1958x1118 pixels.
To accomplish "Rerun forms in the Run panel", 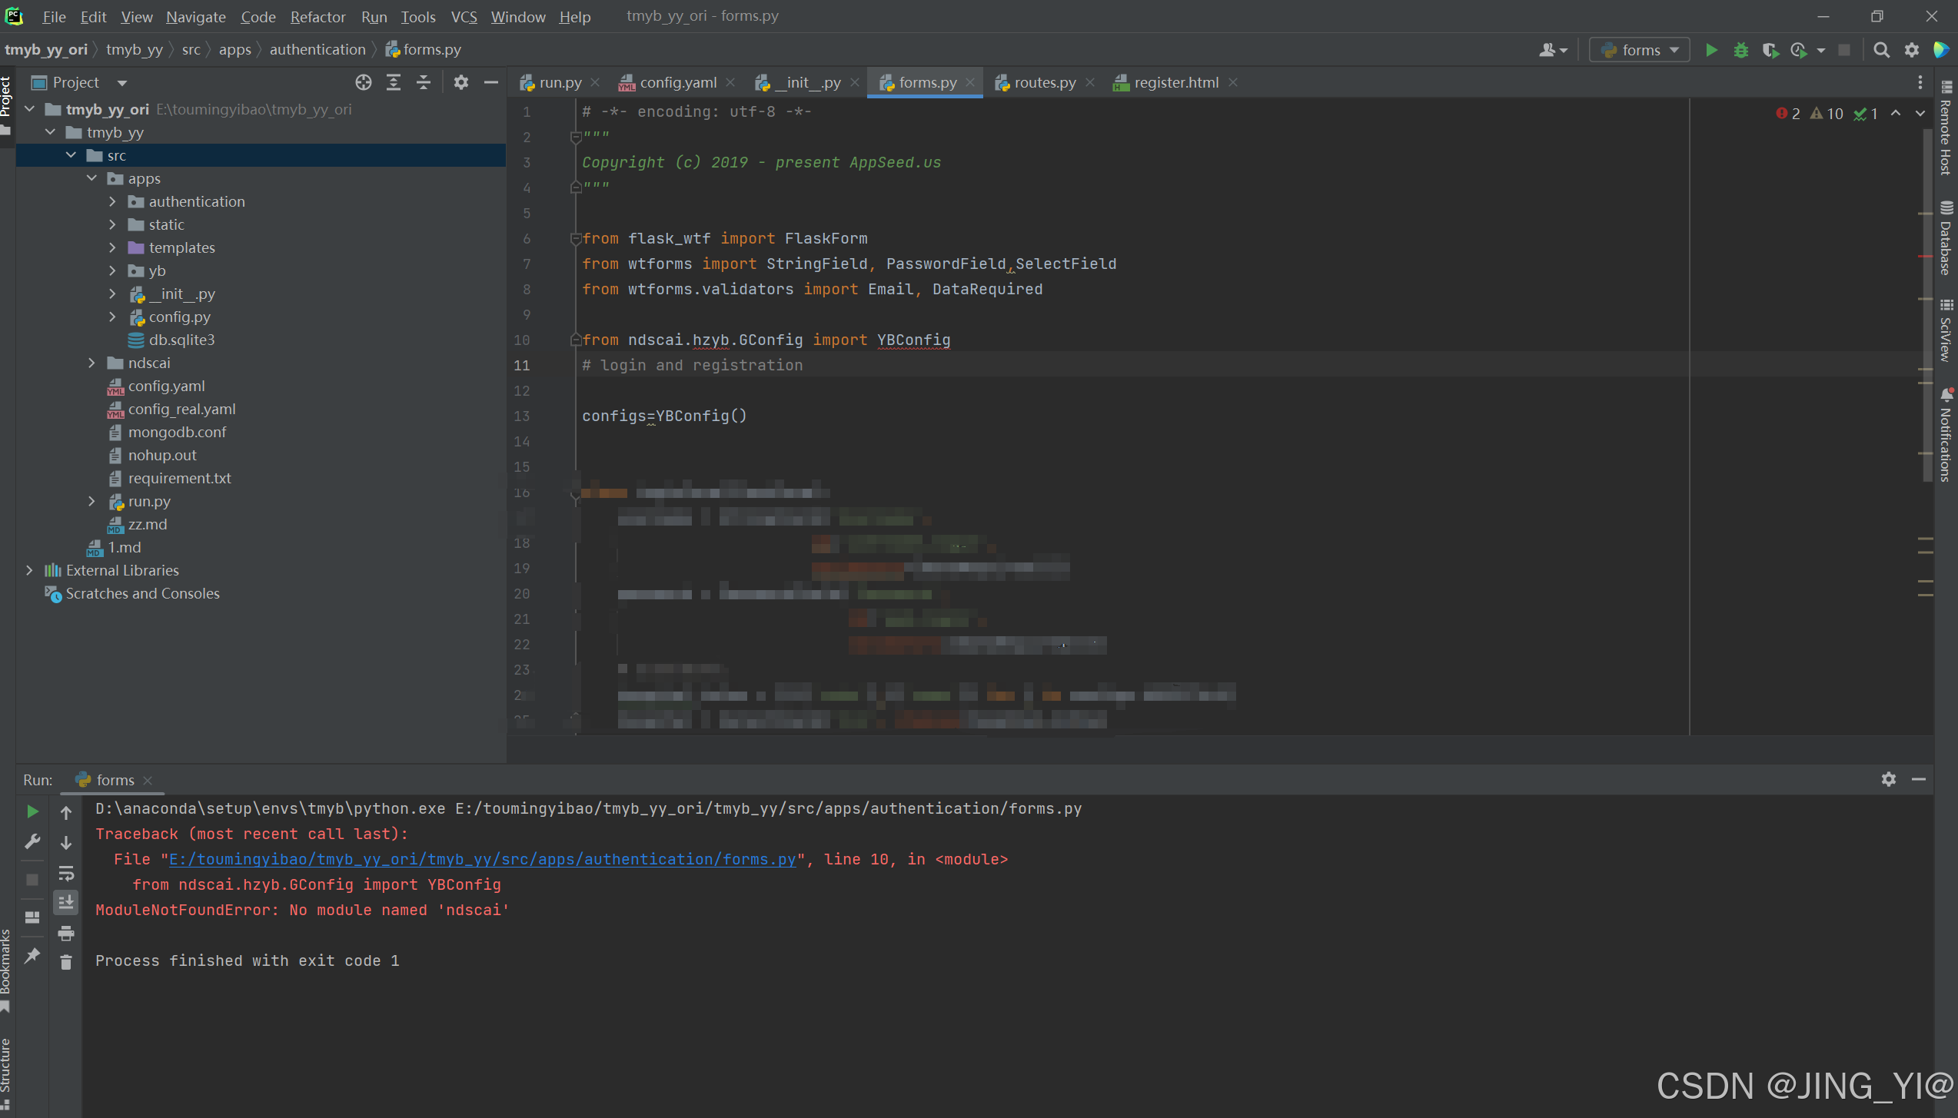I will tap(32, 811).
